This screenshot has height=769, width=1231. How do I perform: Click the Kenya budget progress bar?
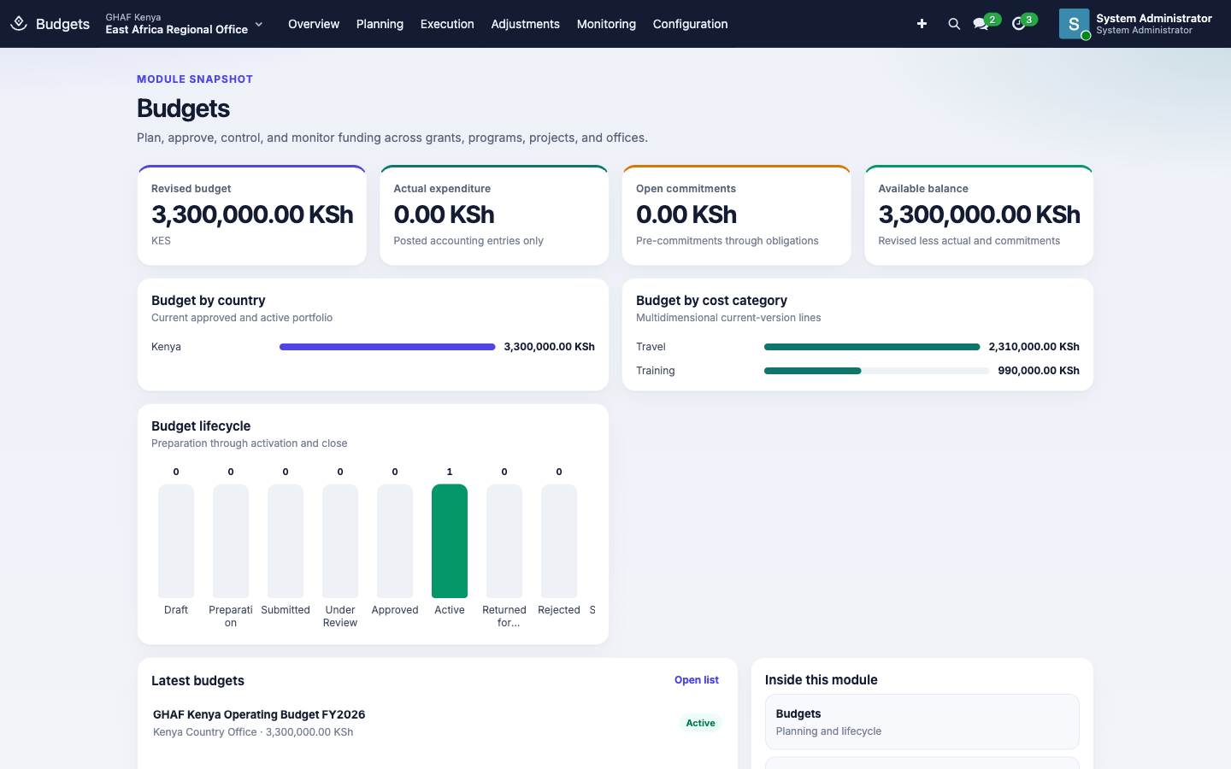387,347
